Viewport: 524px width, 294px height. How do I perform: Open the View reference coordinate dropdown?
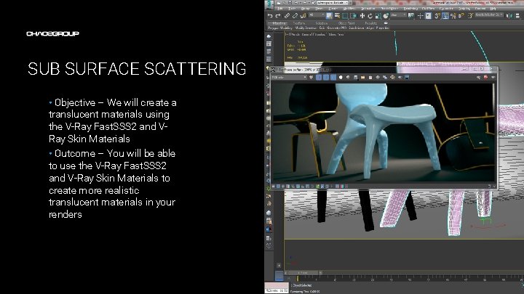[399, 15]
